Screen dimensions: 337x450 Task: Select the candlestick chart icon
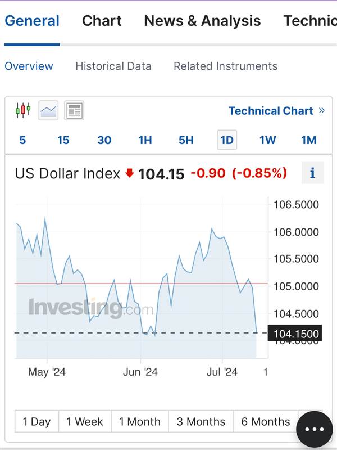(x=23, y=110)
